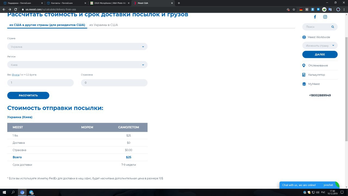This screenshot has width=348, height=196.
Task: Open Калькулятор link in sidebar
Action: coord(316,75)
